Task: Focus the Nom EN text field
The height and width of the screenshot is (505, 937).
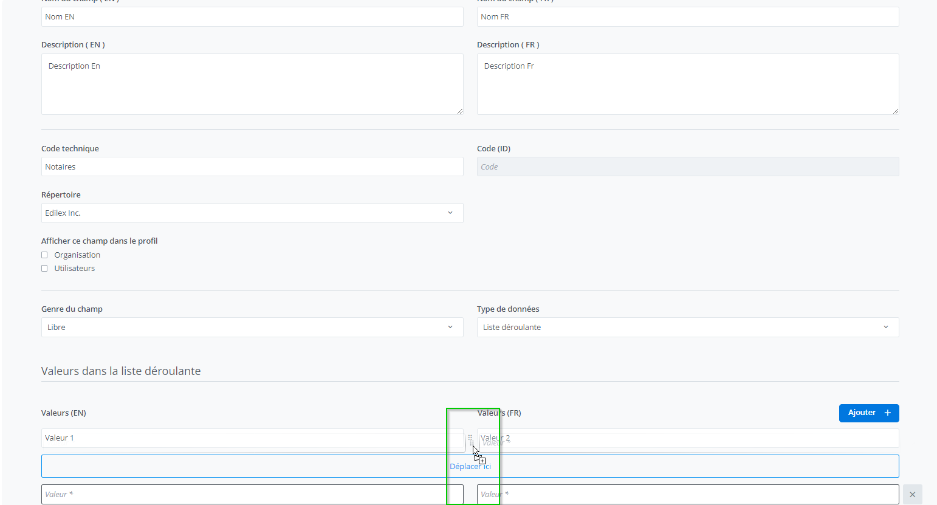Action: coord(252,17)
